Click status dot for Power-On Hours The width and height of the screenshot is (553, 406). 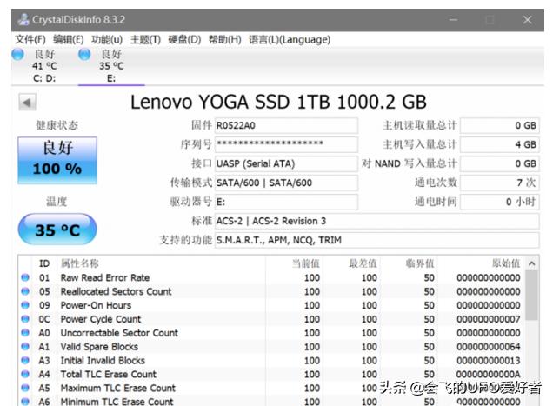[25, 305]
